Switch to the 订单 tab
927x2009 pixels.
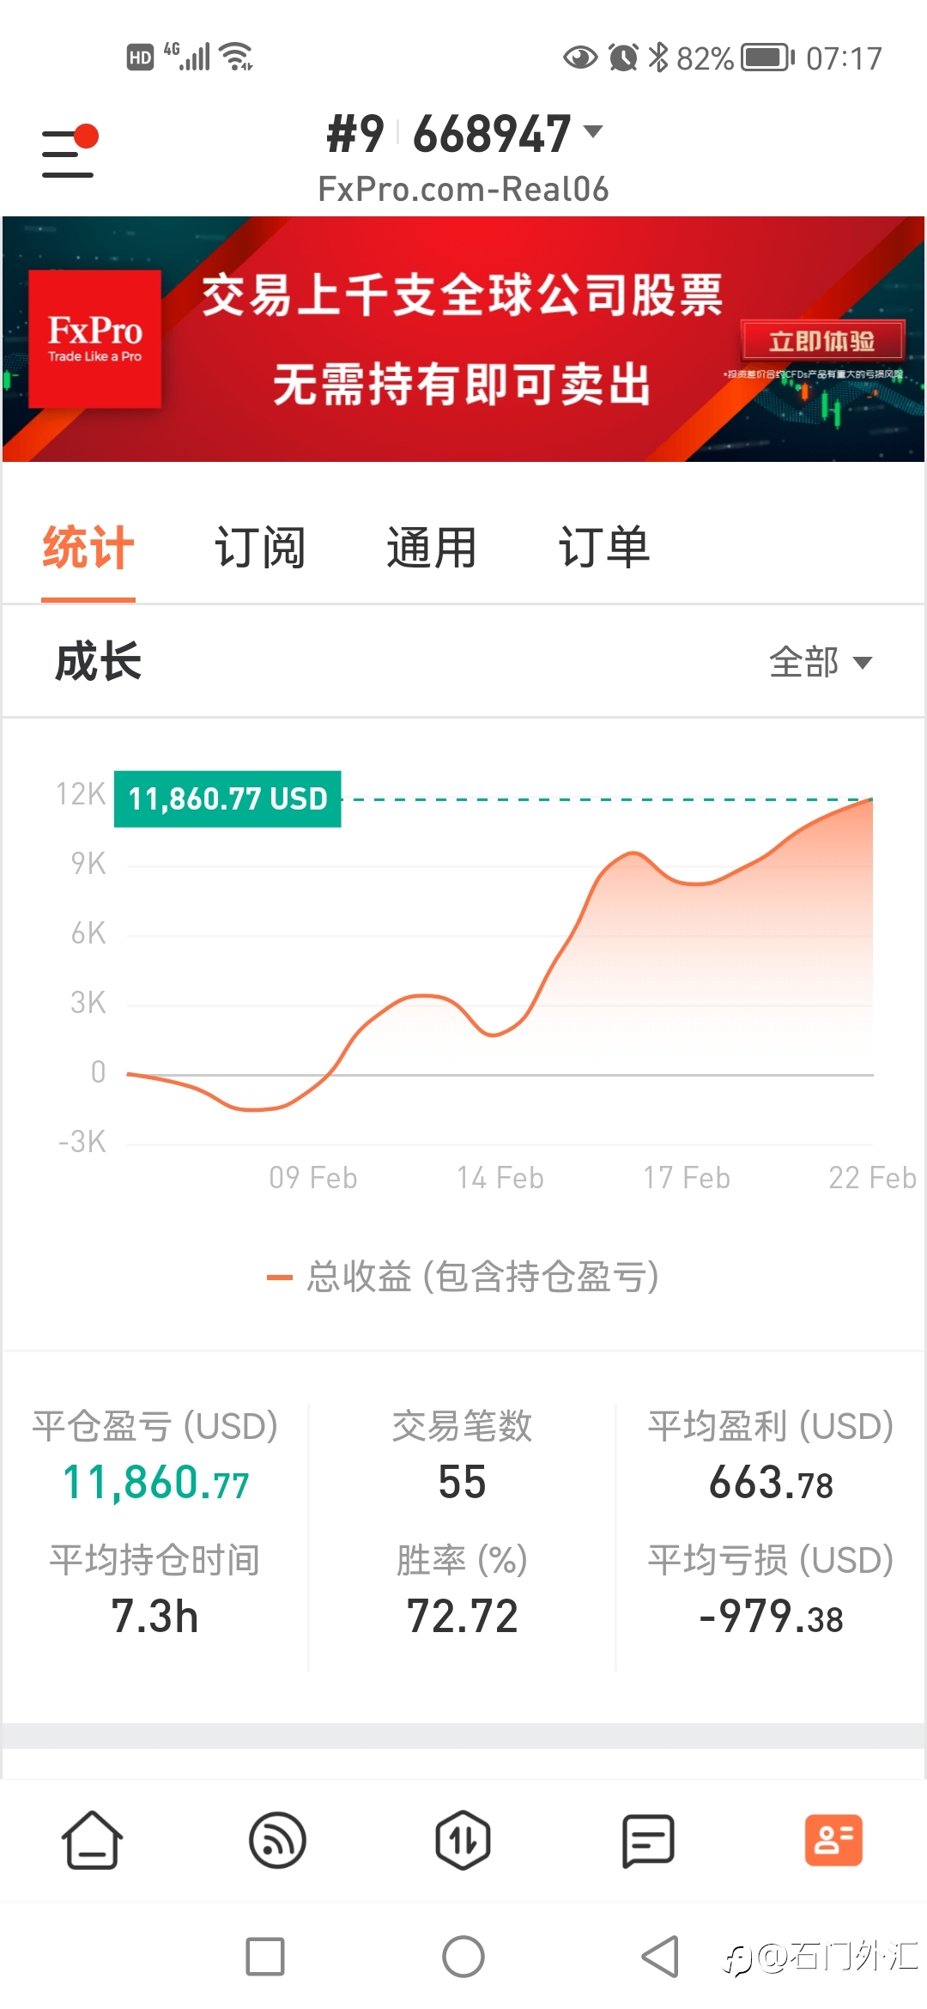coord(604,547)
